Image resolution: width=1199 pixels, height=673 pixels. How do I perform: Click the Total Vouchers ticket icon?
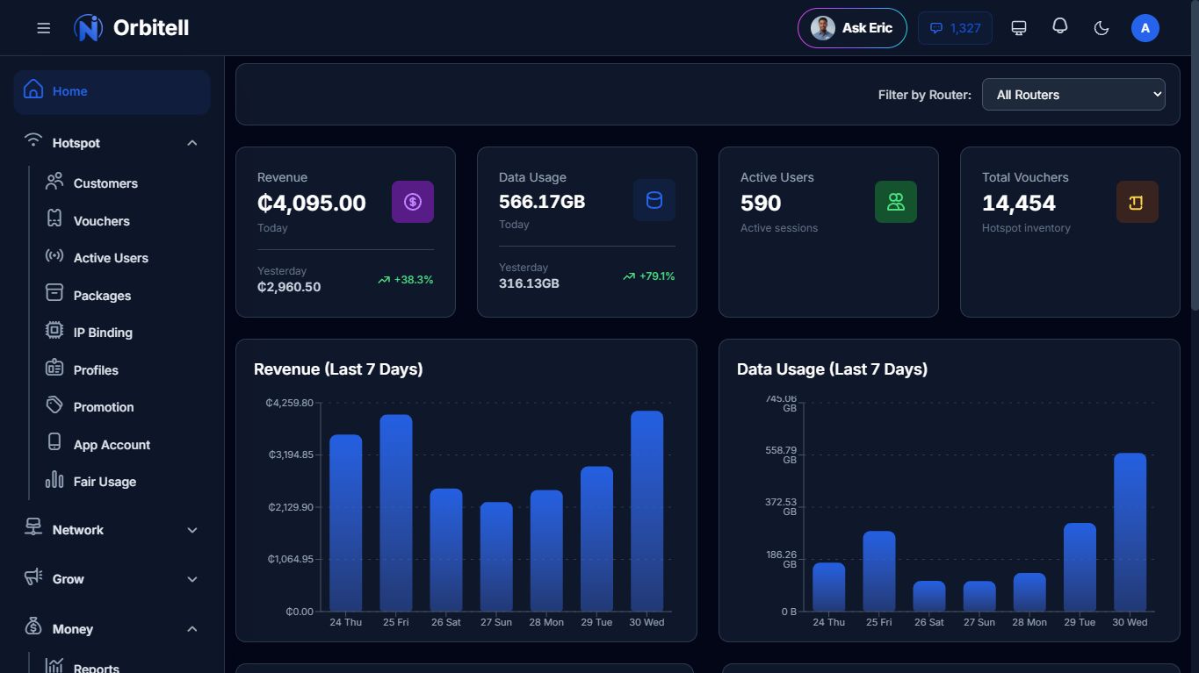click(x=1138, y=202)
